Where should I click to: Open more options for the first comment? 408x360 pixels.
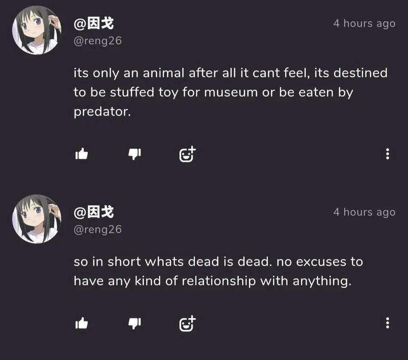(387, 154)
